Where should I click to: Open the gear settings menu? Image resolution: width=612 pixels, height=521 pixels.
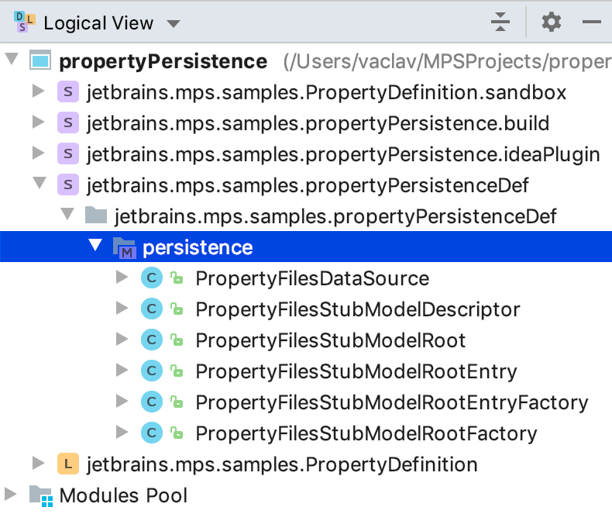tap(551, 22)
